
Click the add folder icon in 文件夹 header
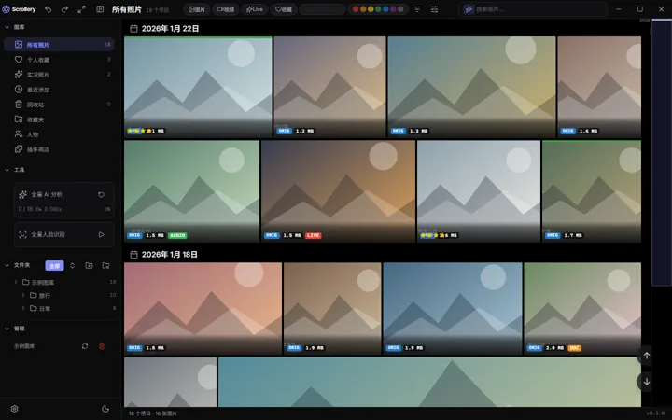coord(90,266)
